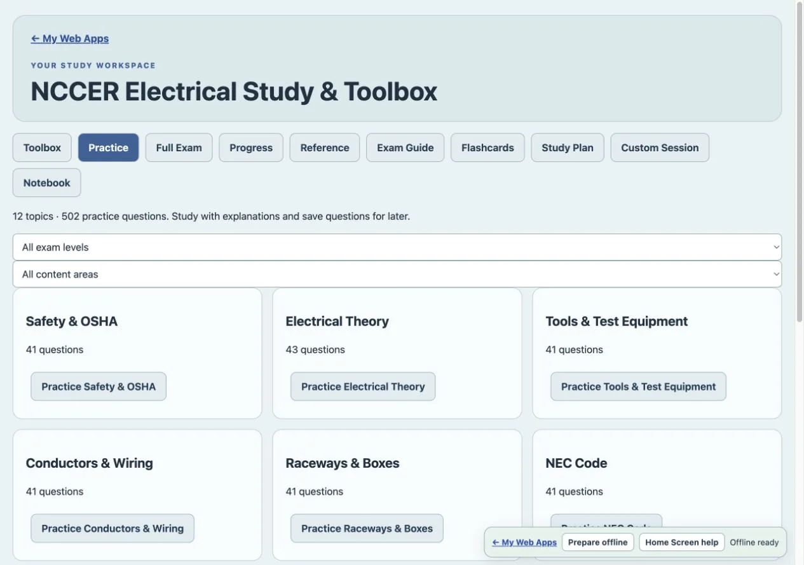The image size is (804, 565).
Task: Click the Raceways & Boxes heading
Action: [x=343, y=463]
